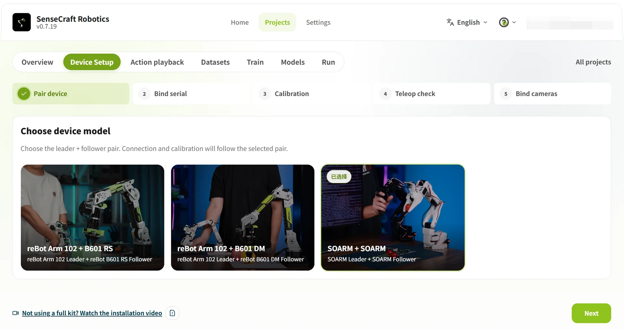Open the Datasets tab
This screenshot has height=329, width=624.
(215, 62)
